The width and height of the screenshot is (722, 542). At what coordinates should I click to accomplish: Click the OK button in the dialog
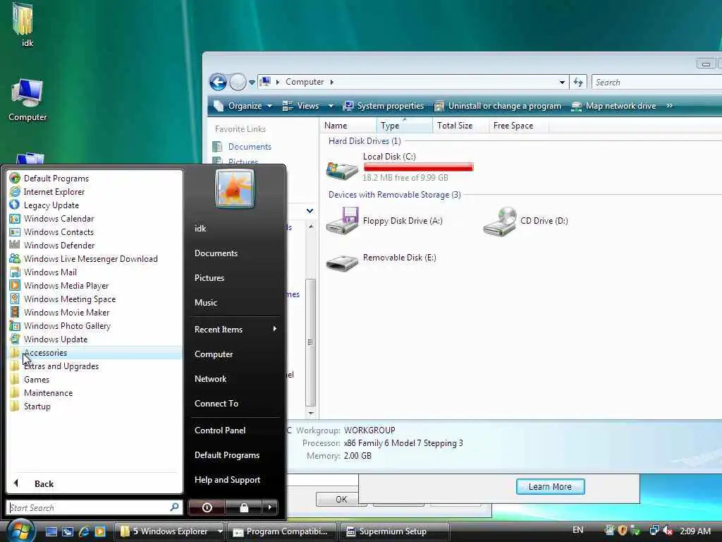click(341, 499)
